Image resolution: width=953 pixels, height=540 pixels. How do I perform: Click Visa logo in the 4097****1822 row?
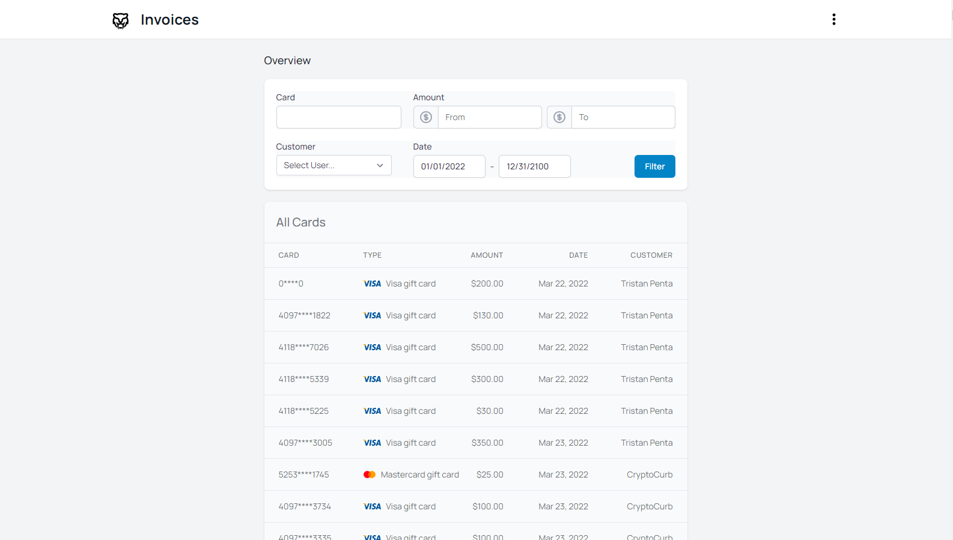point(373,315)
